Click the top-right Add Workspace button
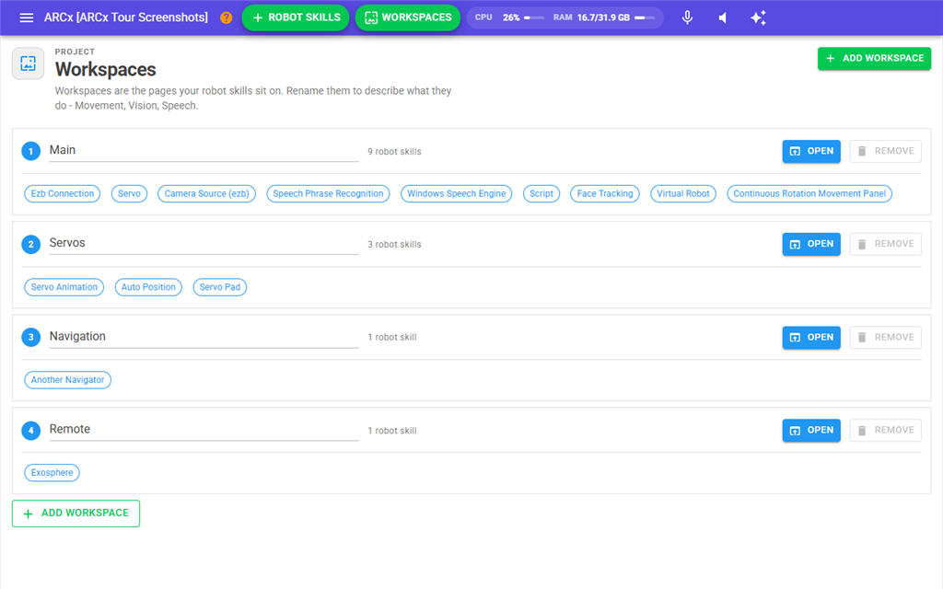This screenshot has width=943, height=589. (874, 58)
